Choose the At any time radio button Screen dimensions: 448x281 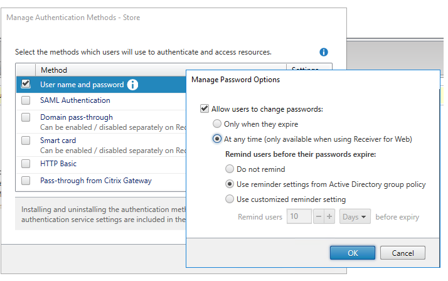point(218,139)
